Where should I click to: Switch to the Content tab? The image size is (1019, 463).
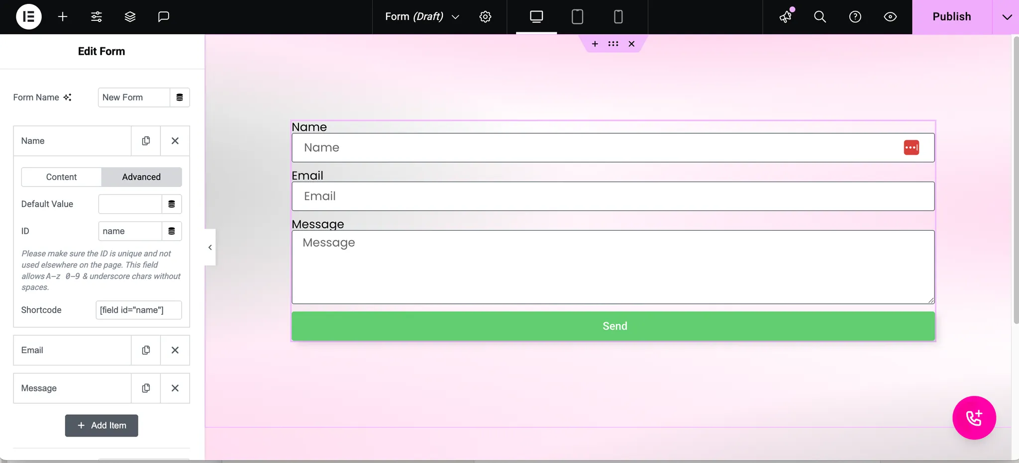(61, 177)
